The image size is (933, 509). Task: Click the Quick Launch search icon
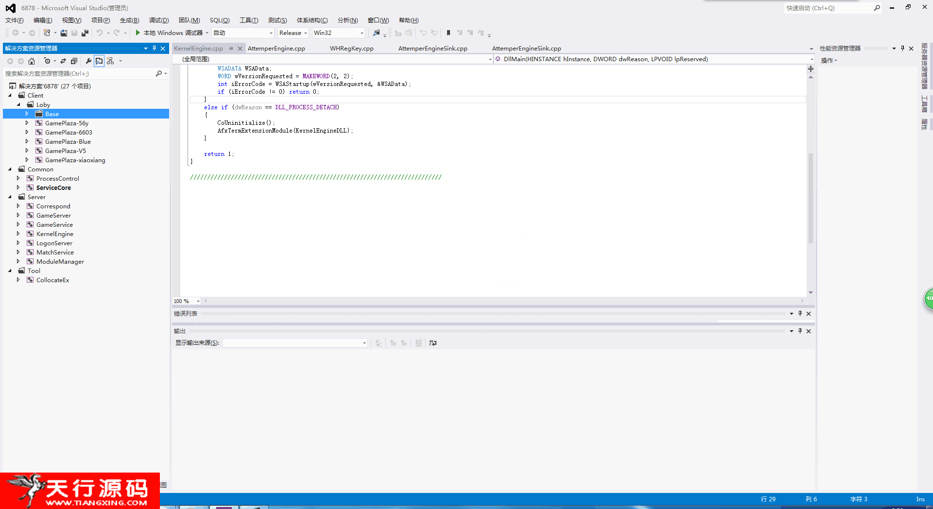[877, 8]
